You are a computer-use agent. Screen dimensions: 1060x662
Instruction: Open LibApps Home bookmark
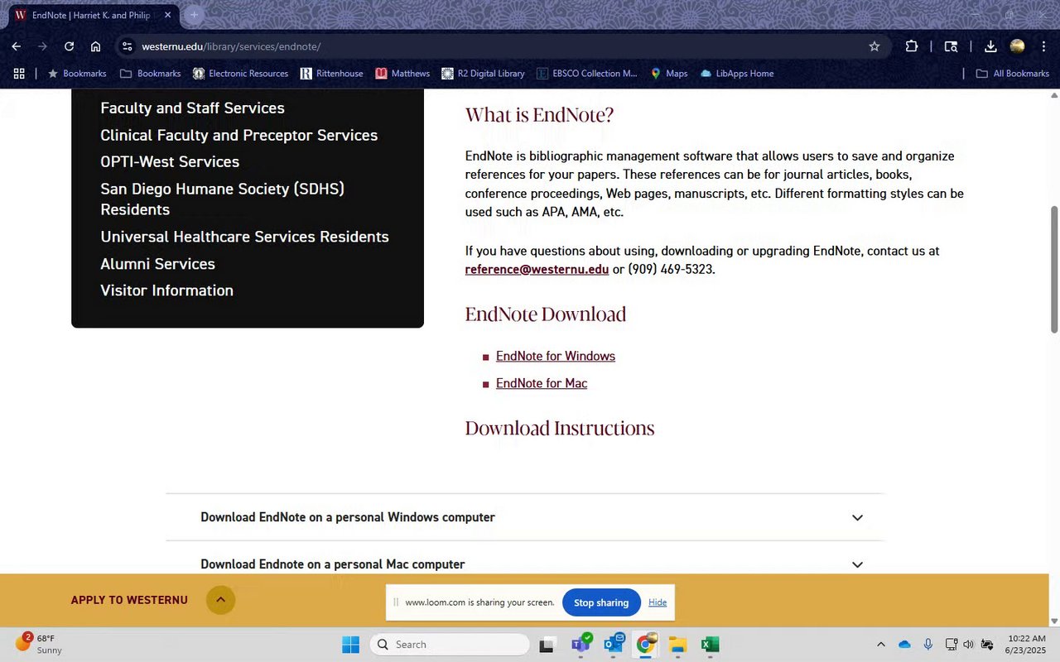point(737,74)
